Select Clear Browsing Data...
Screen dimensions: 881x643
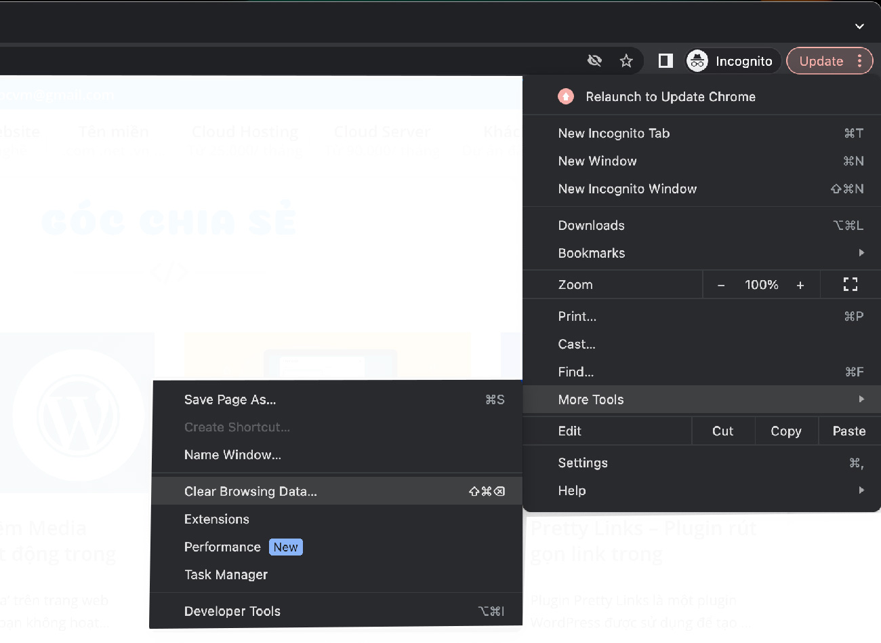(x=337, y=491)
